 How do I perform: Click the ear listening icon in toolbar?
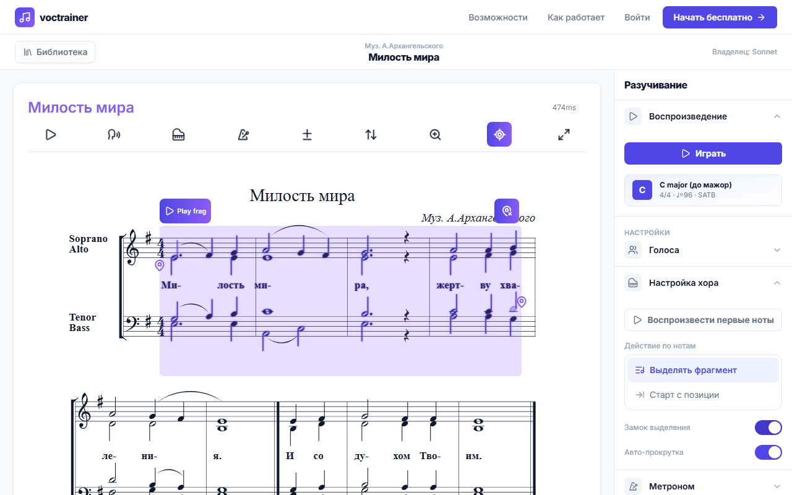(114, 134)
